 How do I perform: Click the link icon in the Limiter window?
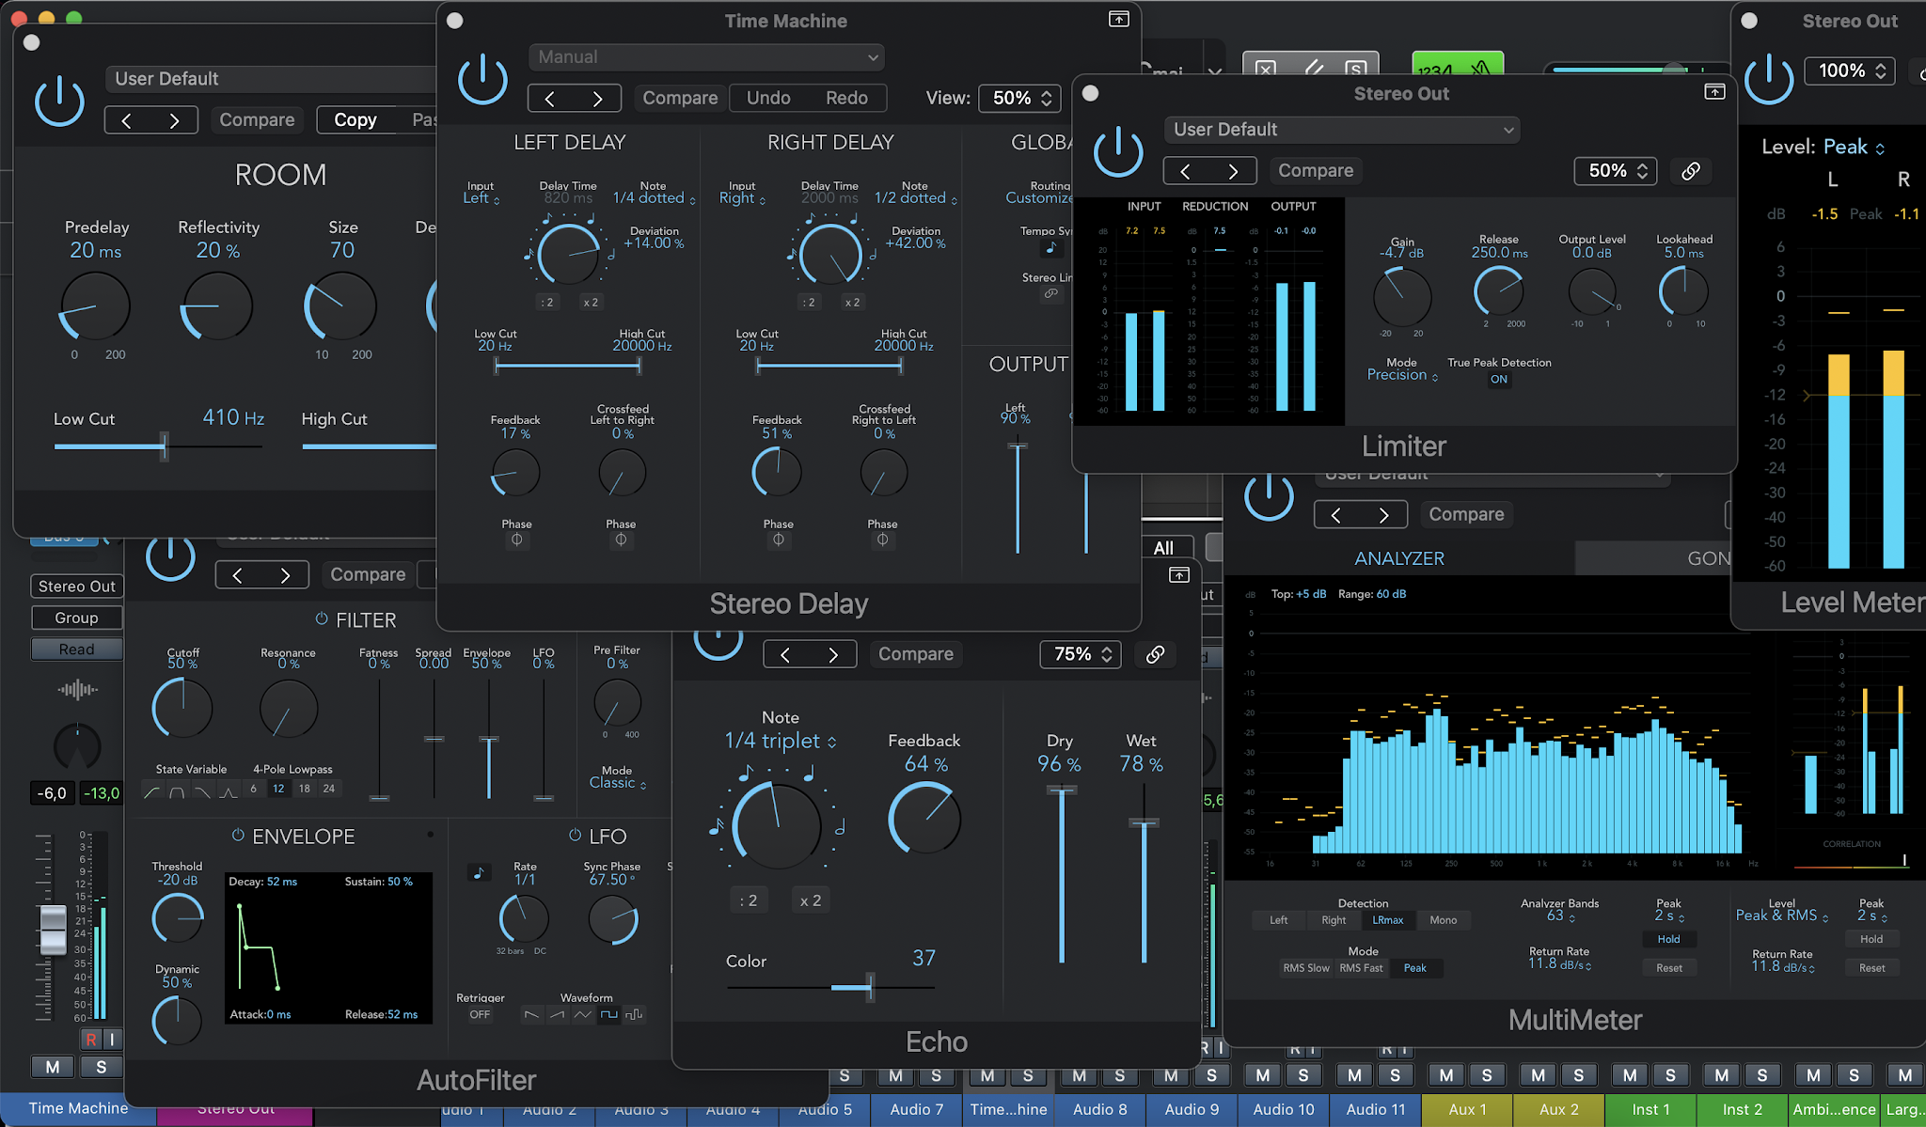1690,170
